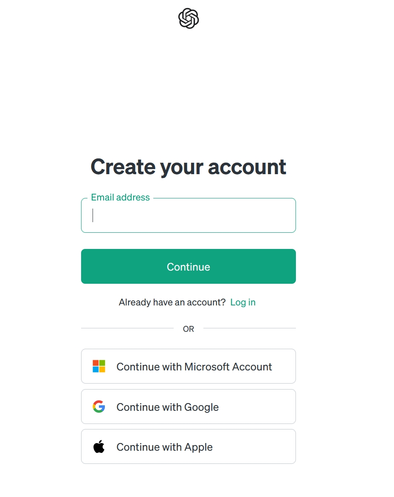Choose 'Continue with Microsoft Account' text
Screen dimensions: 394x497
click(x=194, y=367)
